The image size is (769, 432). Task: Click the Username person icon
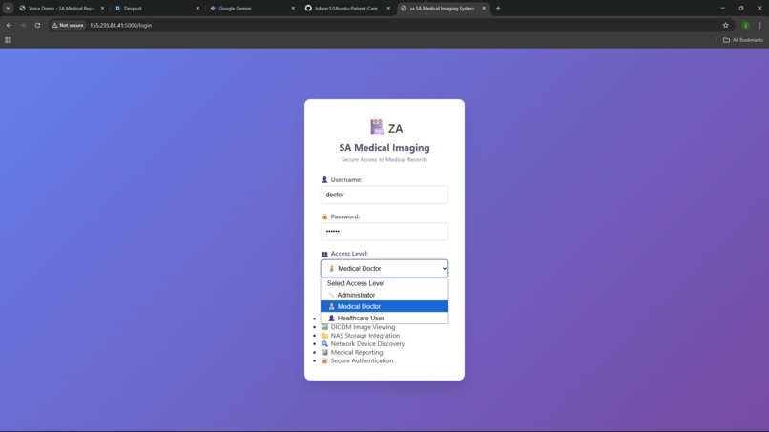point(324,180)
